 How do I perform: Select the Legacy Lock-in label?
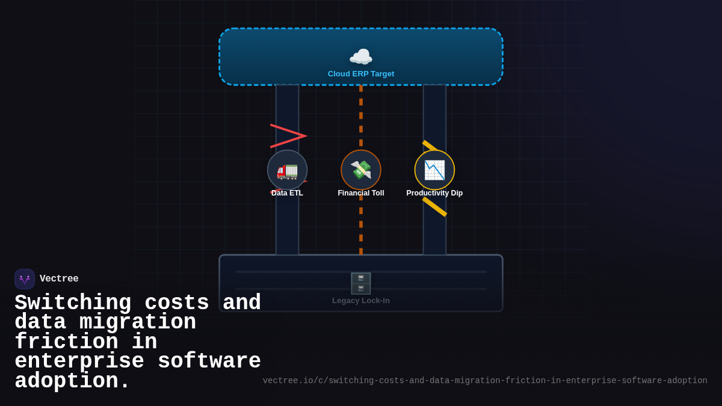point(360,300)
